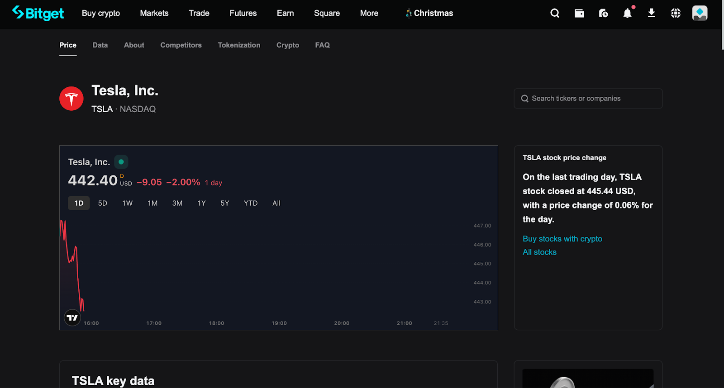Screen dimensions: 724x388
Task: Go to the Tokenization tab
Action: click(x=239, y=45)
